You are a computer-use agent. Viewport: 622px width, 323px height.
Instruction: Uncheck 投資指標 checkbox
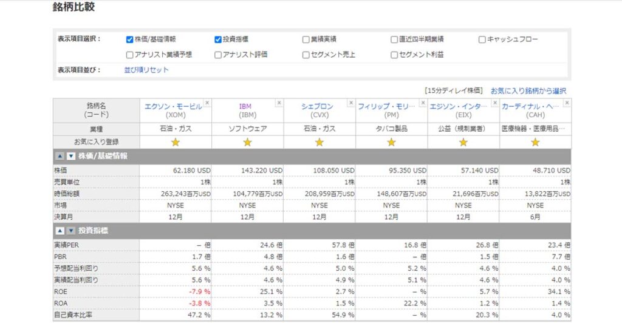coord(218,39)
